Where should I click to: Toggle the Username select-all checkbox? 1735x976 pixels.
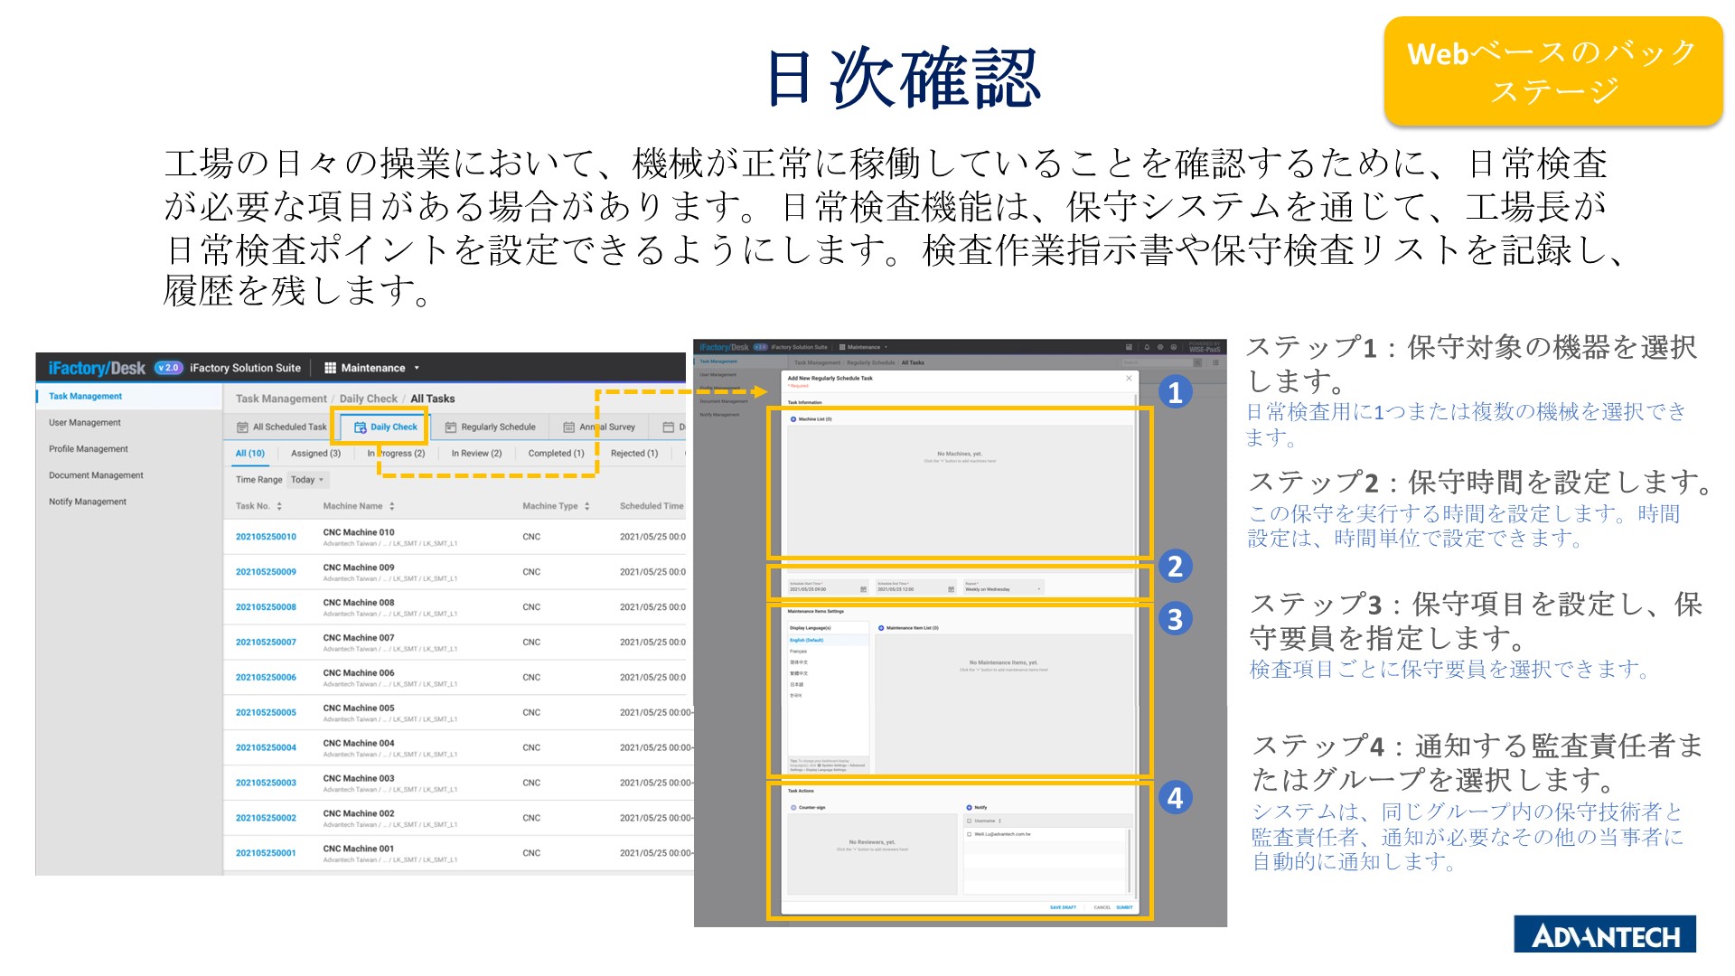(x=970, y=821)
